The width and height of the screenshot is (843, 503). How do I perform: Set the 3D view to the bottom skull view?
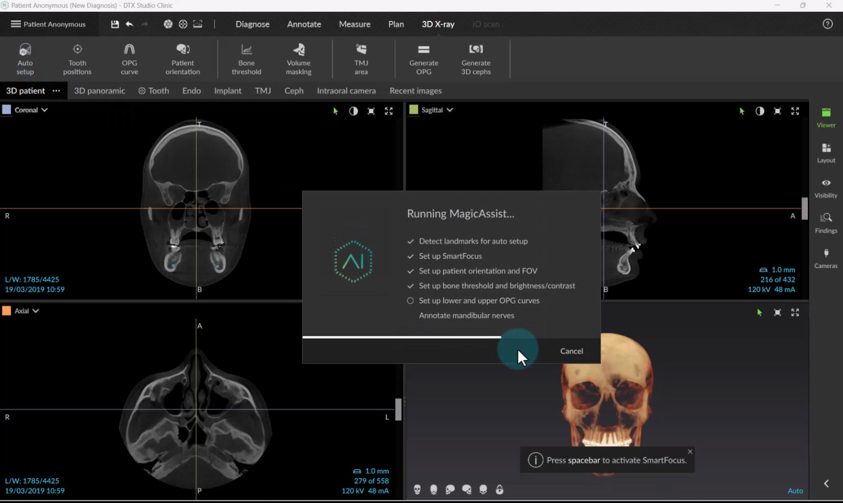click(x=499, y=490)
